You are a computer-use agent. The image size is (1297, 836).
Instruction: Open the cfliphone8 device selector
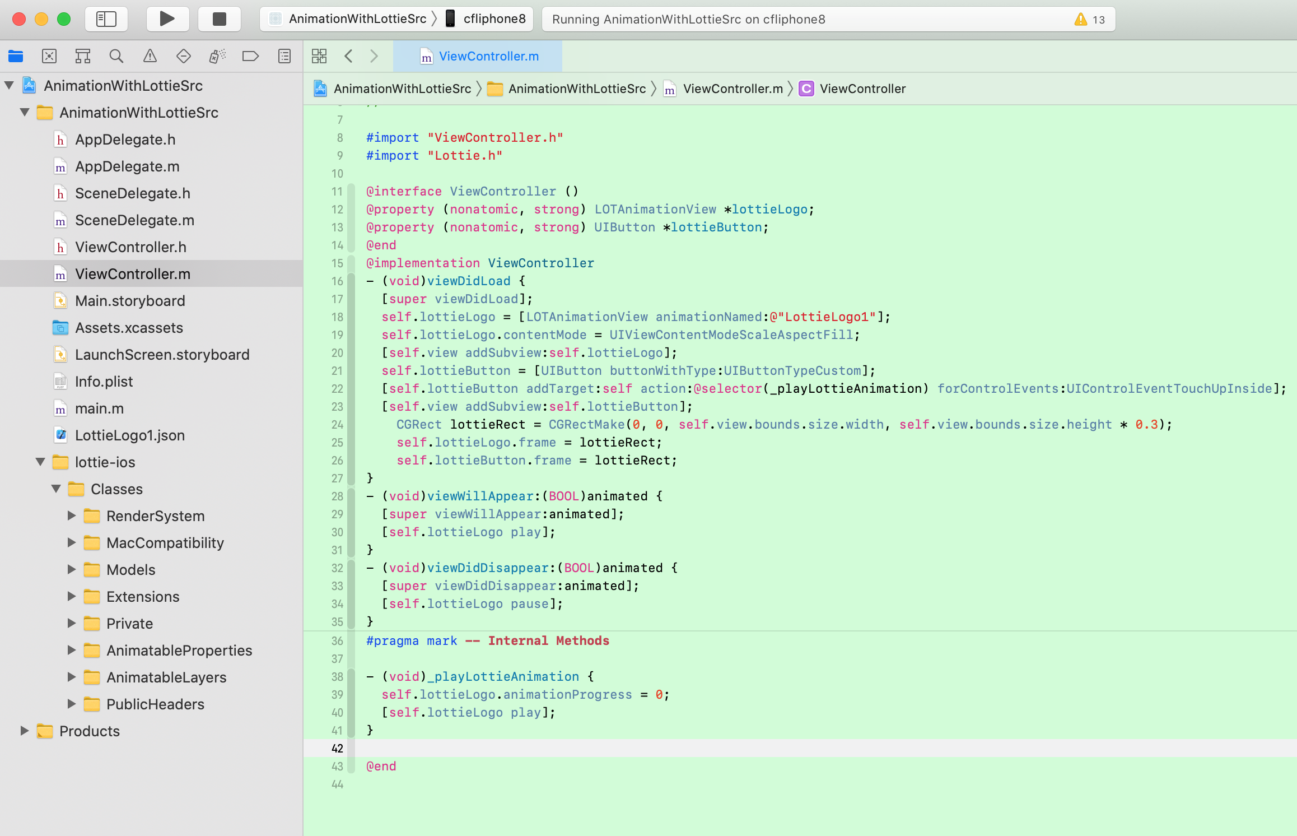(486, 19)
